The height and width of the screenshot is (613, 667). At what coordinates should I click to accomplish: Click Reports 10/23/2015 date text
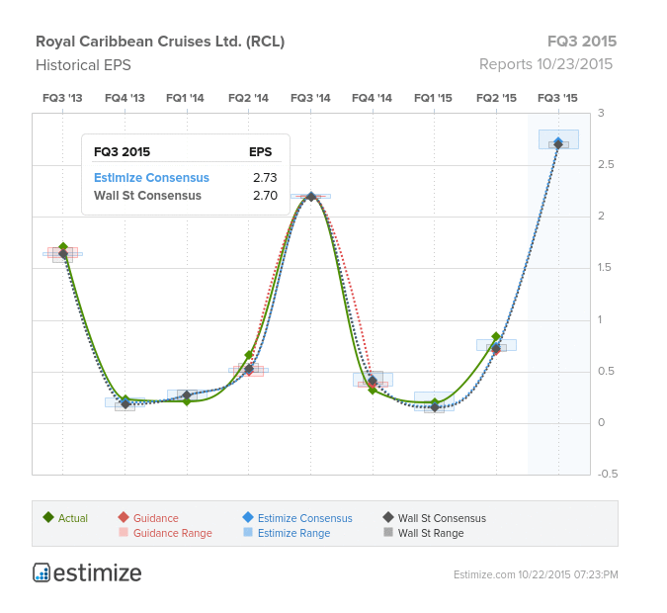(x=545, y=64)
